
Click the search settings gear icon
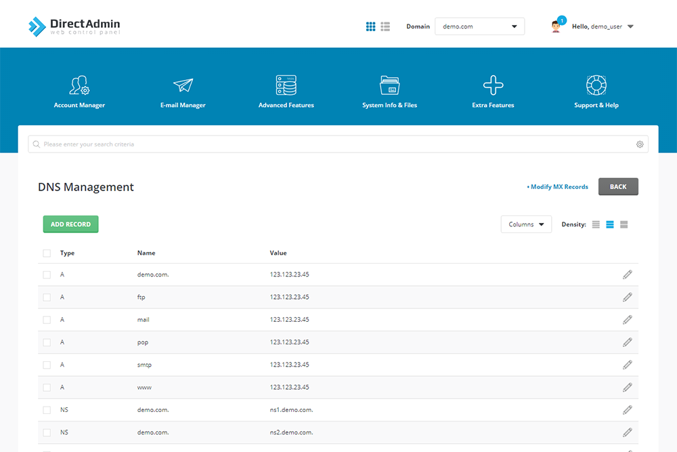coord(640,144)
